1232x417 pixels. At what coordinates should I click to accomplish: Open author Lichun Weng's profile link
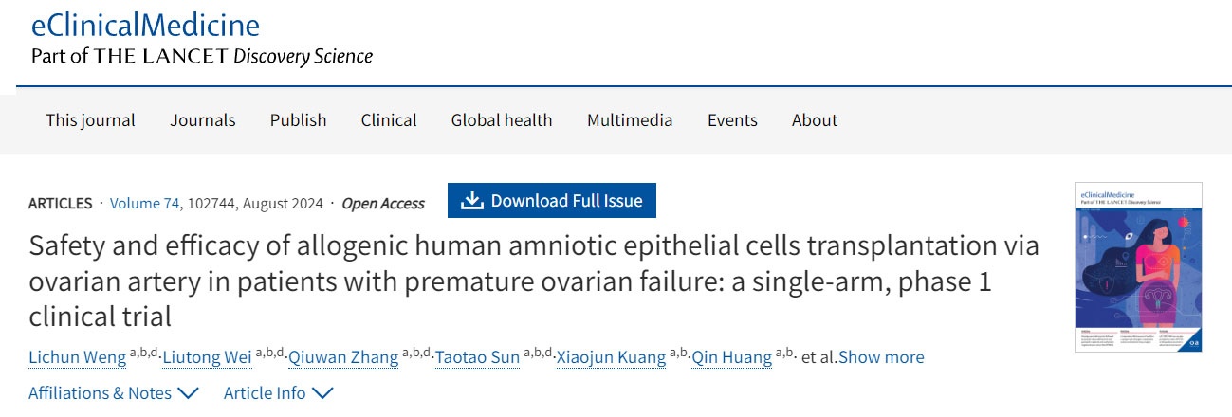click(77, 357)
